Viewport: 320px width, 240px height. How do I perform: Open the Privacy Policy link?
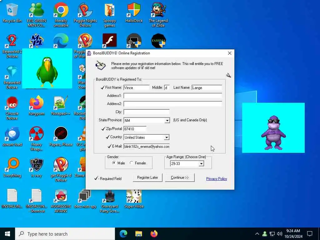coord(217,178)
